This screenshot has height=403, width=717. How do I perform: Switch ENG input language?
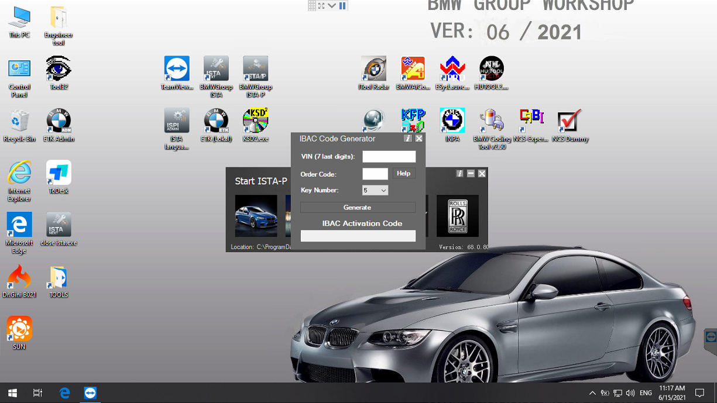[x=646, y=393]
